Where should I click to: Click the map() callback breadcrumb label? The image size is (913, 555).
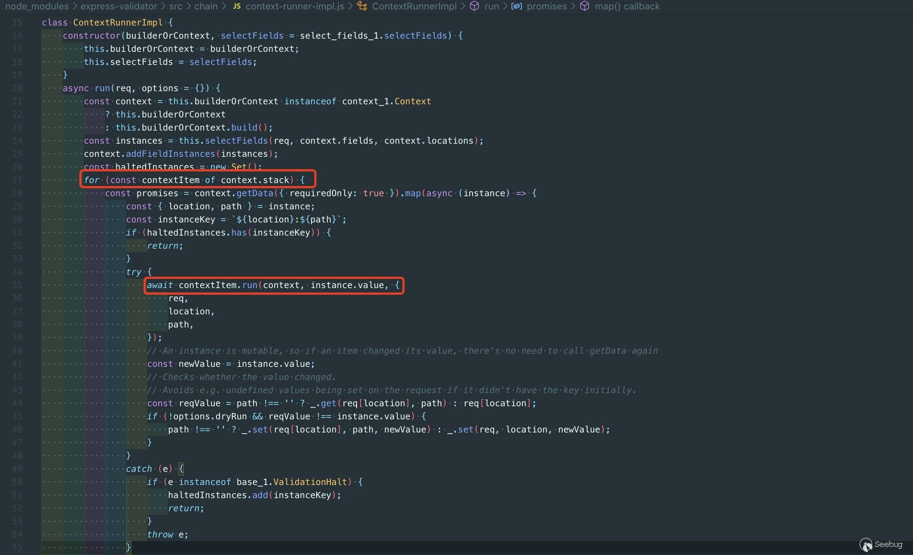[627, 6]
